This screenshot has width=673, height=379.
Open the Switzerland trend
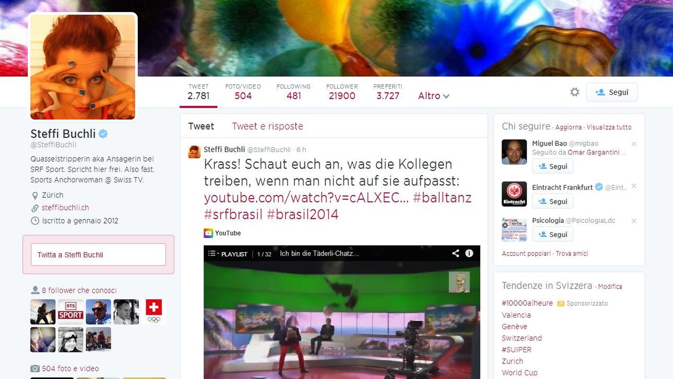coord(522,338)
